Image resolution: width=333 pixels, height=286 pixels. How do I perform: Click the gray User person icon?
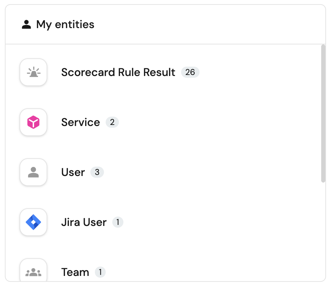(33, 172)
